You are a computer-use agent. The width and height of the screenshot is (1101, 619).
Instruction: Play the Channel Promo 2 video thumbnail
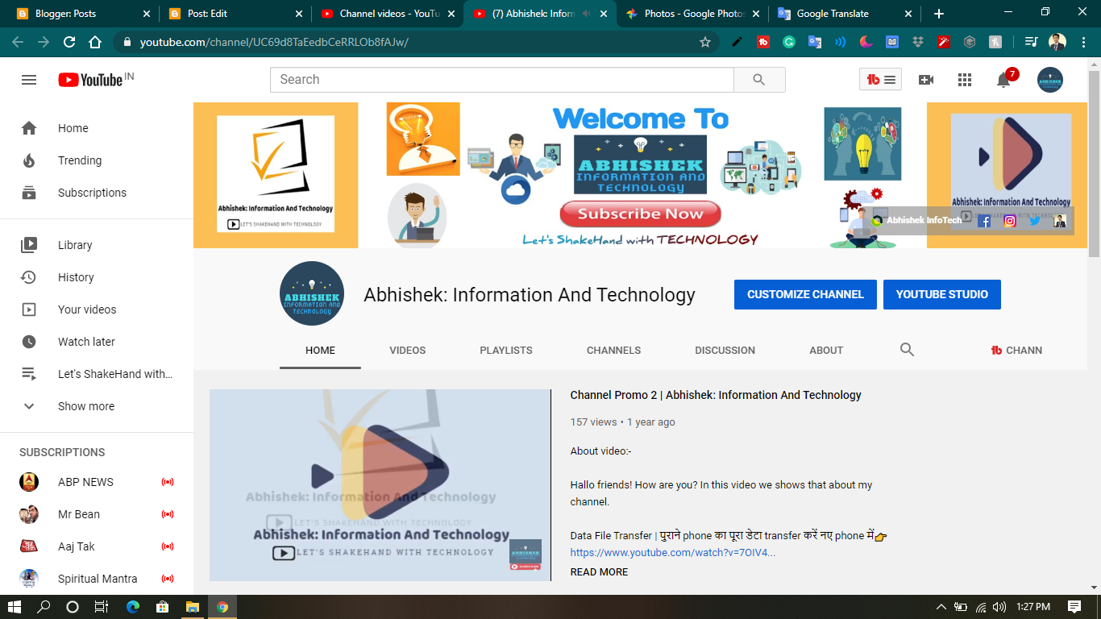[x=380, y=485]
